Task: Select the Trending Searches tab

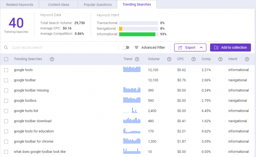Action: click(x=137, y=4)
